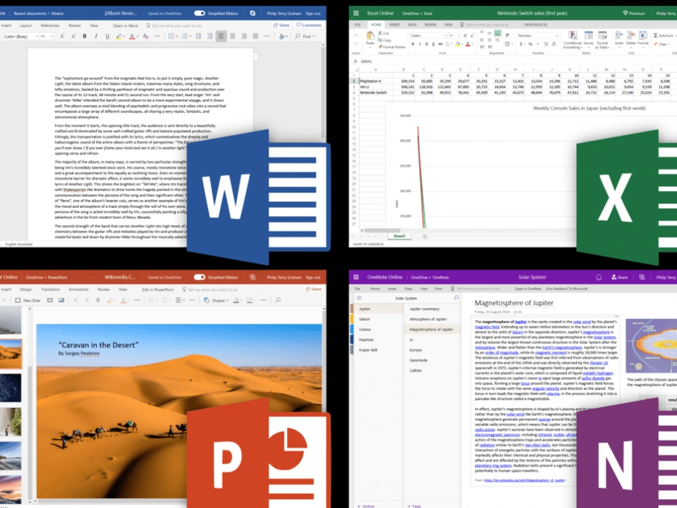This screenshot has height=508, width=677.
Task: Open Layout tab in Word
Action: [x=26, y=26]
